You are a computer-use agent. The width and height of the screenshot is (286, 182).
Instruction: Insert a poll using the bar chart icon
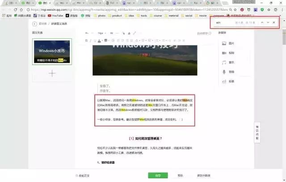tap(228, 81)
